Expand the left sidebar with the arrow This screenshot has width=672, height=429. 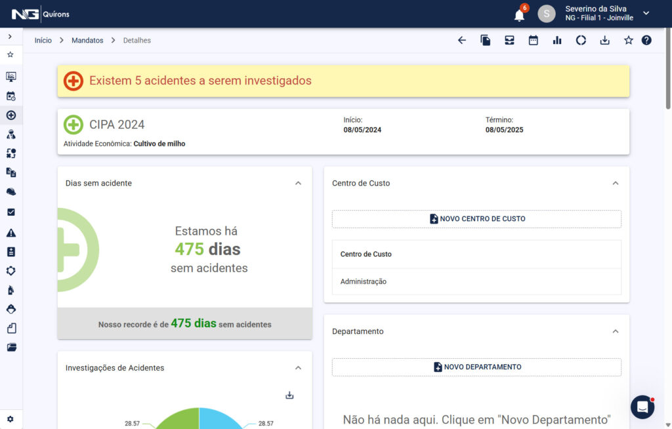(10, 37)
